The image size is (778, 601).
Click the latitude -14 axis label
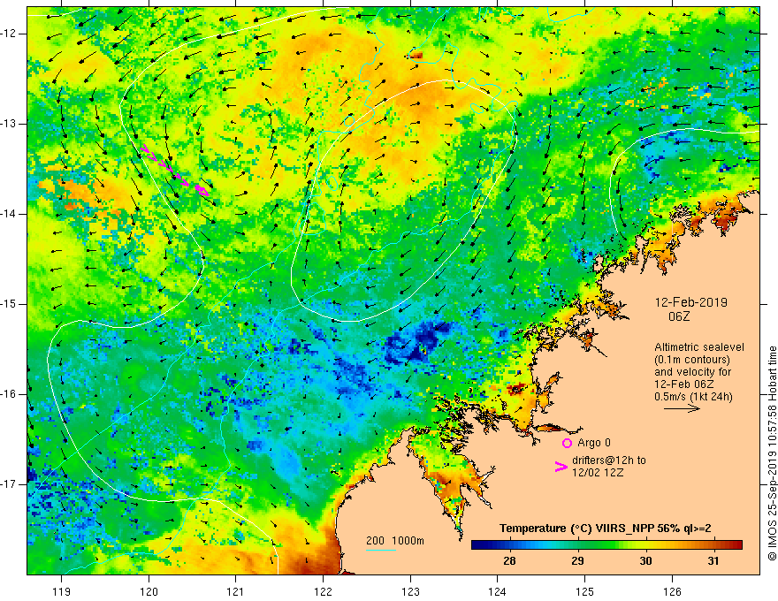(9, 214)
